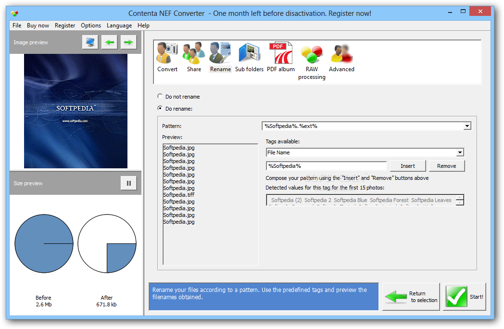Click the Softpedia image preview thumbnail
504x329 pixels.
point(76,111)
